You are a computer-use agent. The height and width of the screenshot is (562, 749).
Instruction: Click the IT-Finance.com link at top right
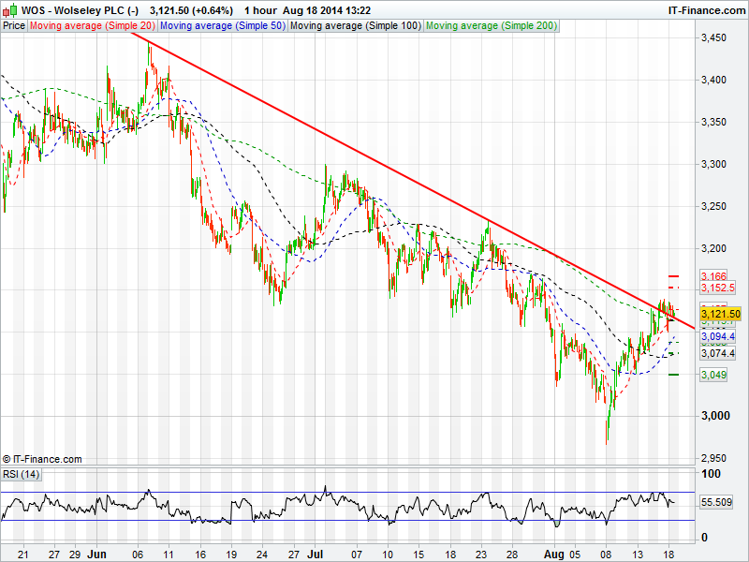pos(705,10)
